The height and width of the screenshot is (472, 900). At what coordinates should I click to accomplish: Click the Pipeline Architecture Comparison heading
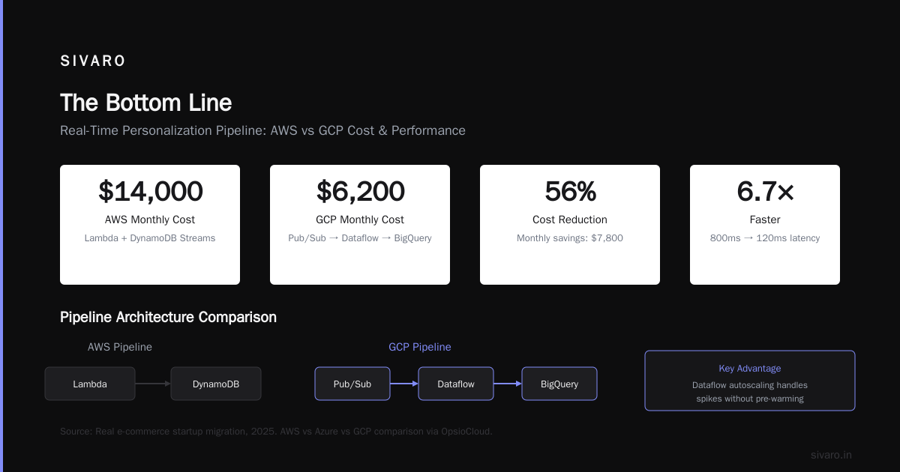pyautogui.click(x=168, y=317)
